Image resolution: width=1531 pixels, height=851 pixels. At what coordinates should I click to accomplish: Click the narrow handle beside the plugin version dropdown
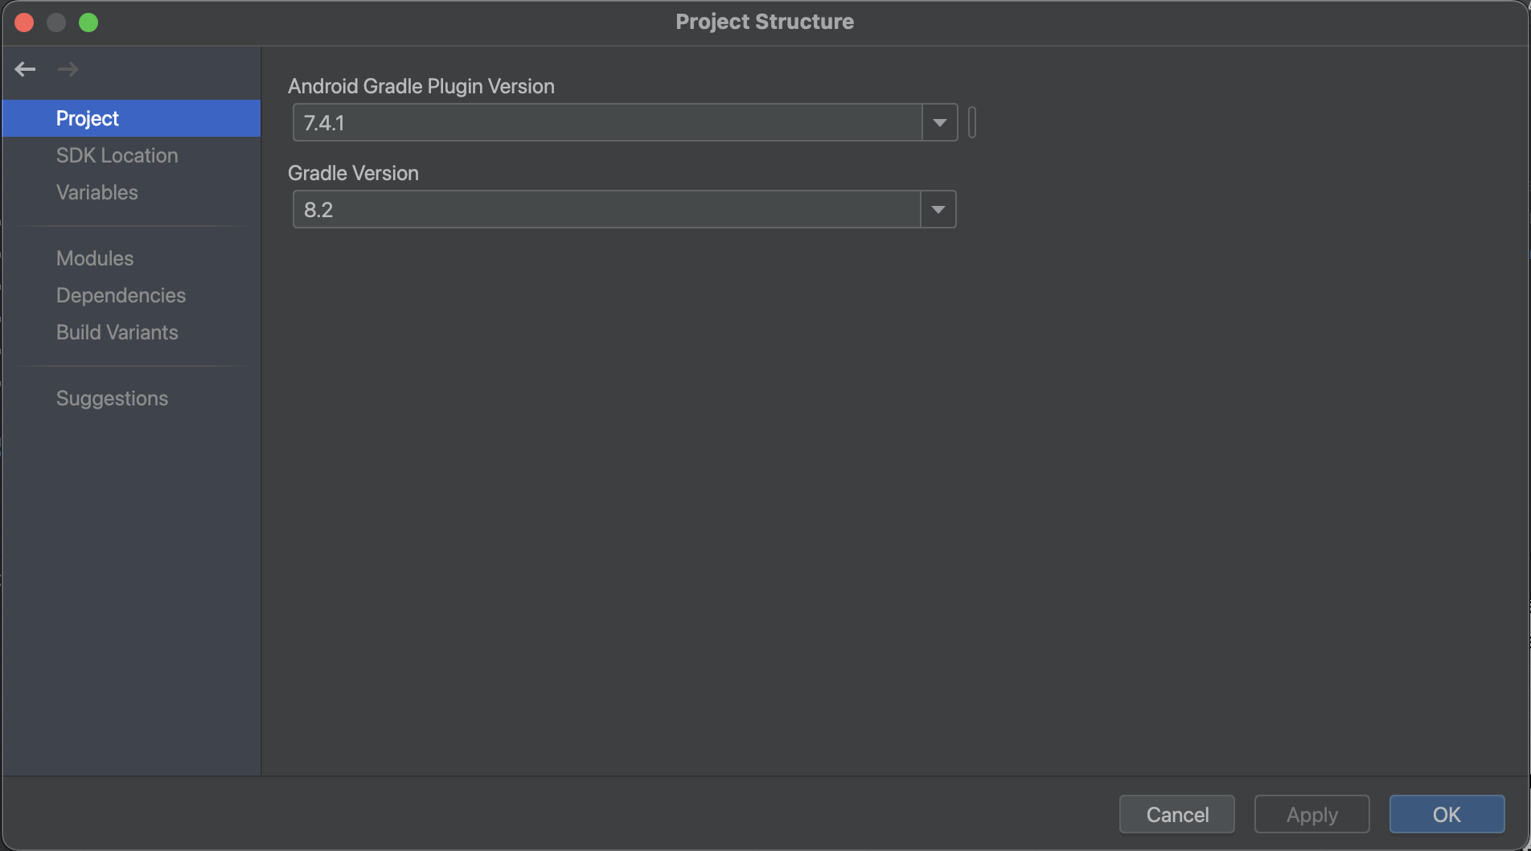point(972,122)
